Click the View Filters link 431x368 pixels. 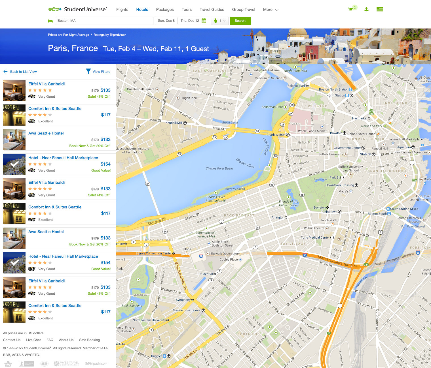click(102, 72)
